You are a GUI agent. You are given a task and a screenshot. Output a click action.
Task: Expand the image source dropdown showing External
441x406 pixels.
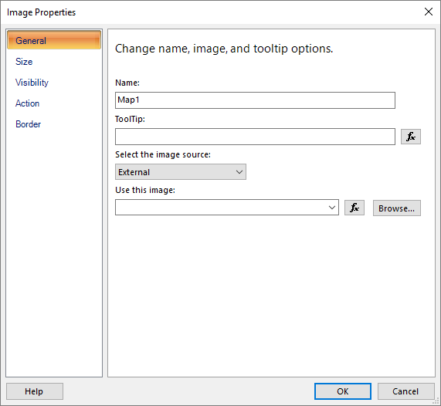coord(181,172)
